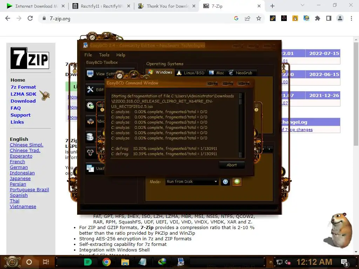Viewport: 359px width, 269px height.
Task: Open File Explorer from taskbar
Action: pyautogui.click(x=125, y=262)
